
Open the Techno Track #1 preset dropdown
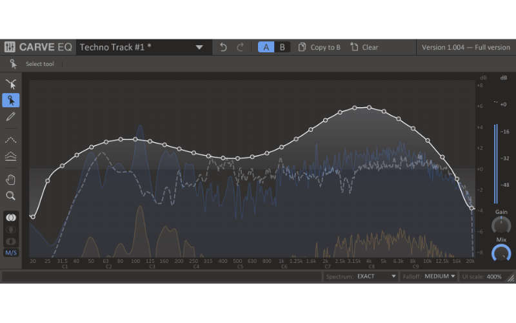click(x=144, y=47)
